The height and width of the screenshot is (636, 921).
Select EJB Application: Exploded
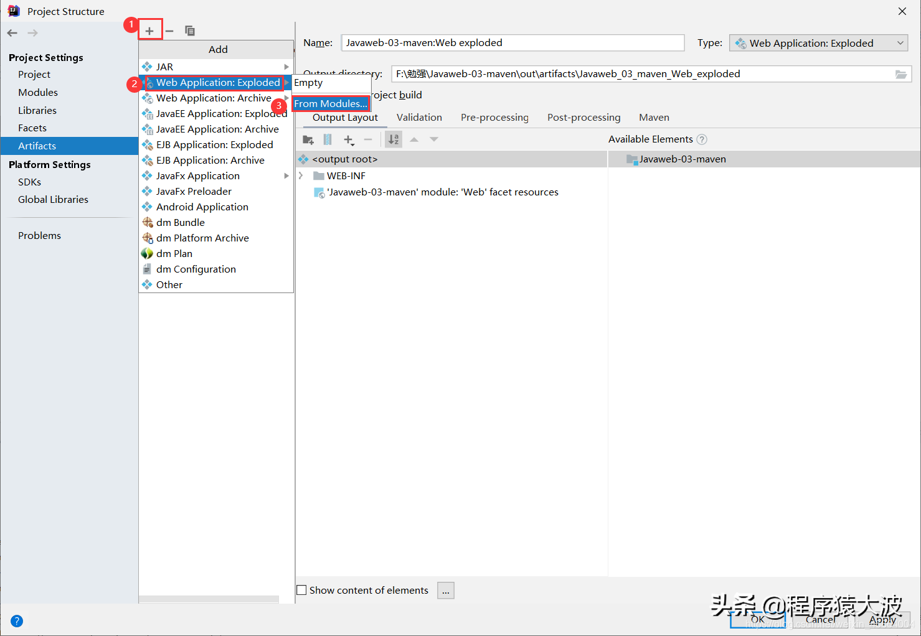215,144
